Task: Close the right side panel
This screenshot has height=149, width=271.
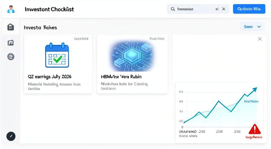Action: coord(260,39)
